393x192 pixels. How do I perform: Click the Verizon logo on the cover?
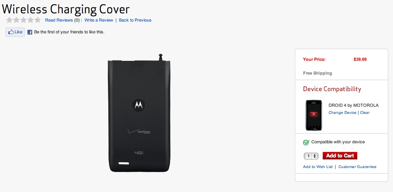coord(139,132)
